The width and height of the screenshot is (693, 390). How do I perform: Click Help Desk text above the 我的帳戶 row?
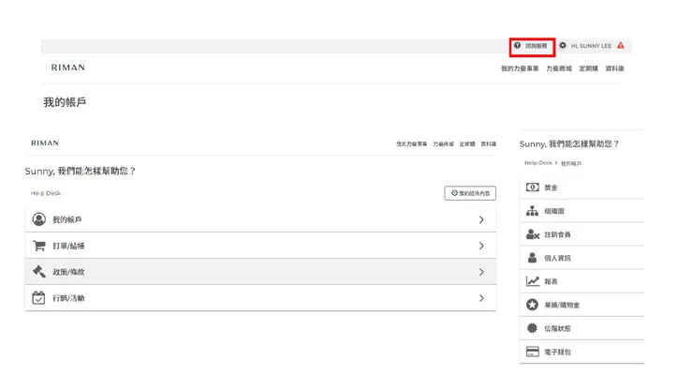coord(46,193)
